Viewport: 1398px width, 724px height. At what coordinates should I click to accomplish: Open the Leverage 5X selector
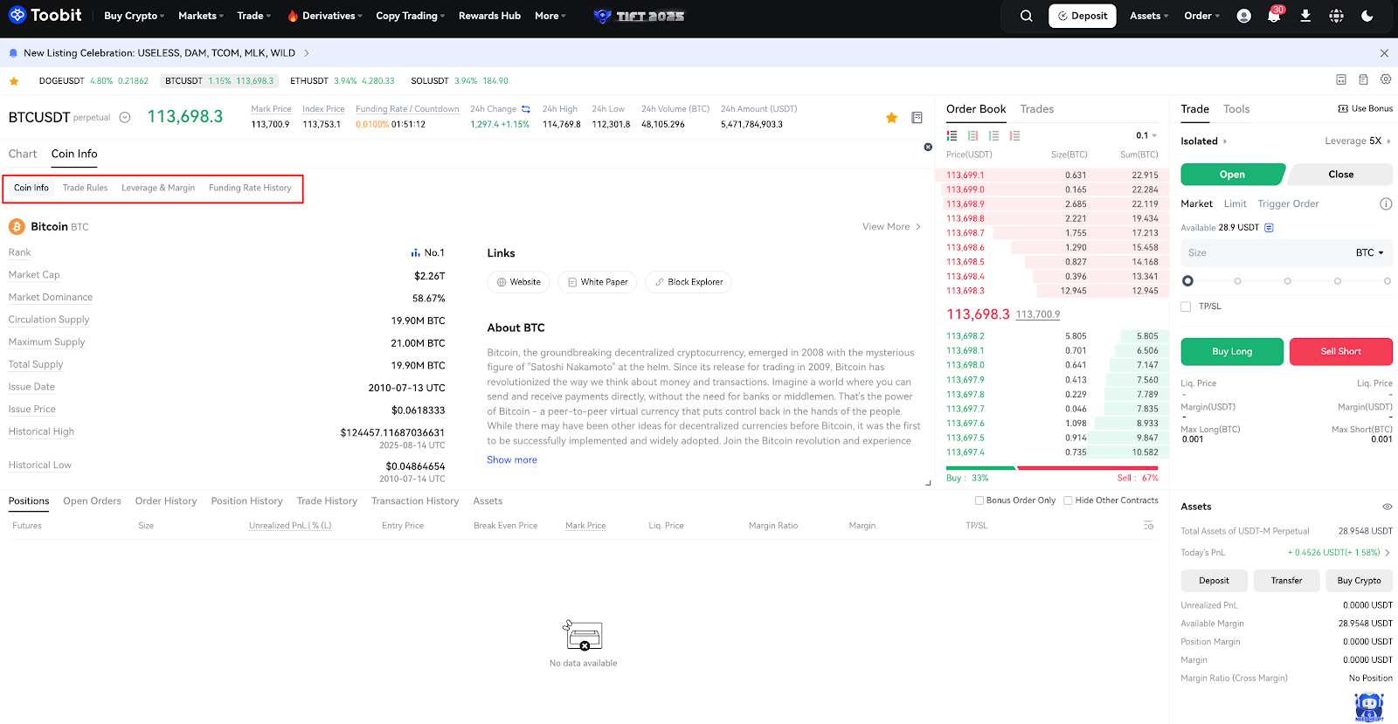[x=1358, y=141]
